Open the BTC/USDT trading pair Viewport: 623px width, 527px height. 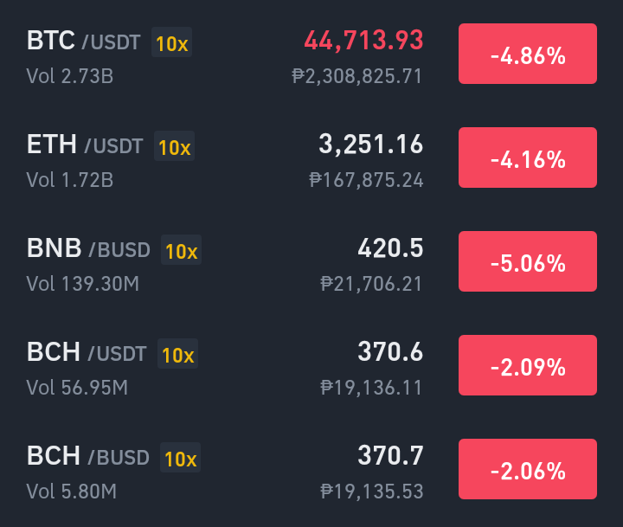[311, 54]
